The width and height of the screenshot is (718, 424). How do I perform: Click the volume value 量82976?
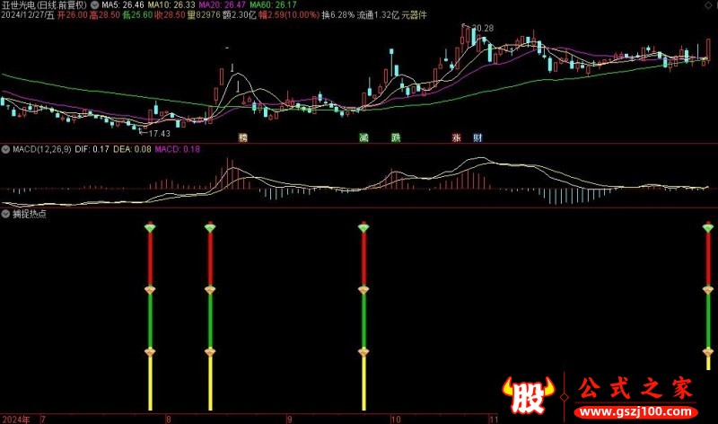coord(204,15)
